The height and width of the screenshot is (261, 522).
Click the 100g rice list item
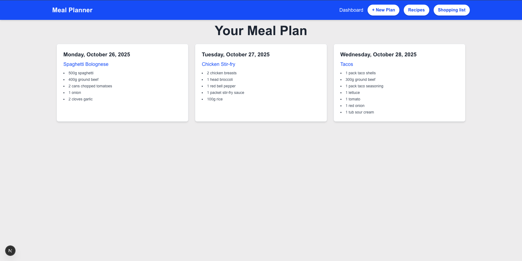215,99
